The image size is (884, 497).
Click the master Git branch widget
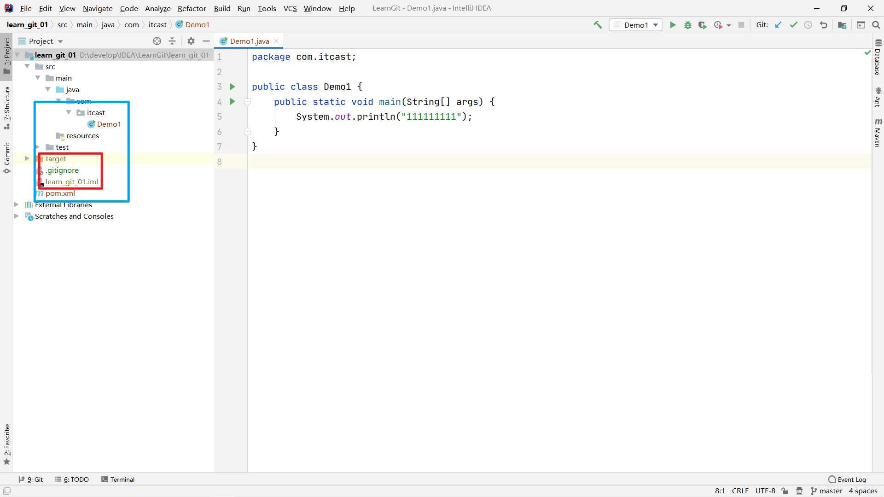coord(826,491)
